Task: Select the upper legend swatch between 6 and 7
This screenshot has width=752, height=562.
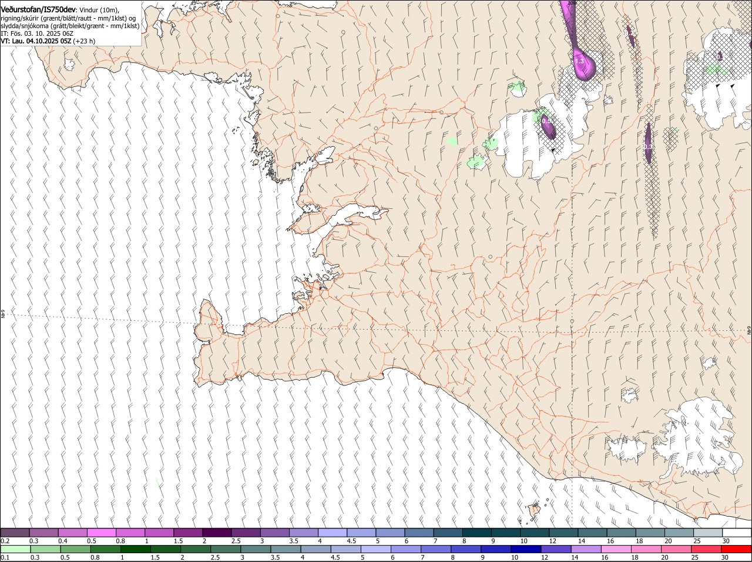Action: (419, 533)
